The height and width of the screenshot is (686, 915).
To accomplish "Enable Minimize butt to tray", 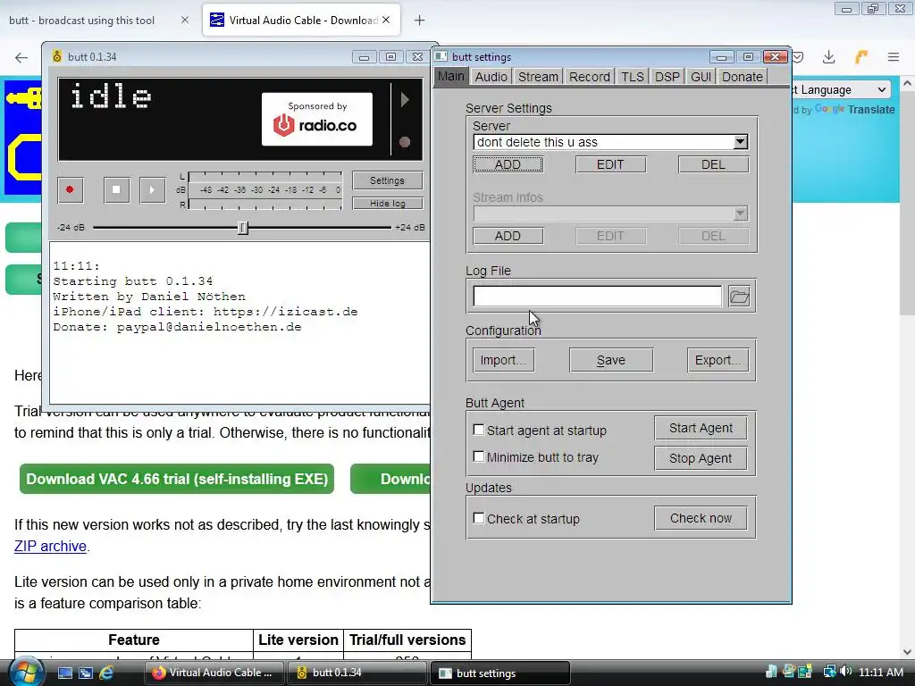I will click(479, 456).
